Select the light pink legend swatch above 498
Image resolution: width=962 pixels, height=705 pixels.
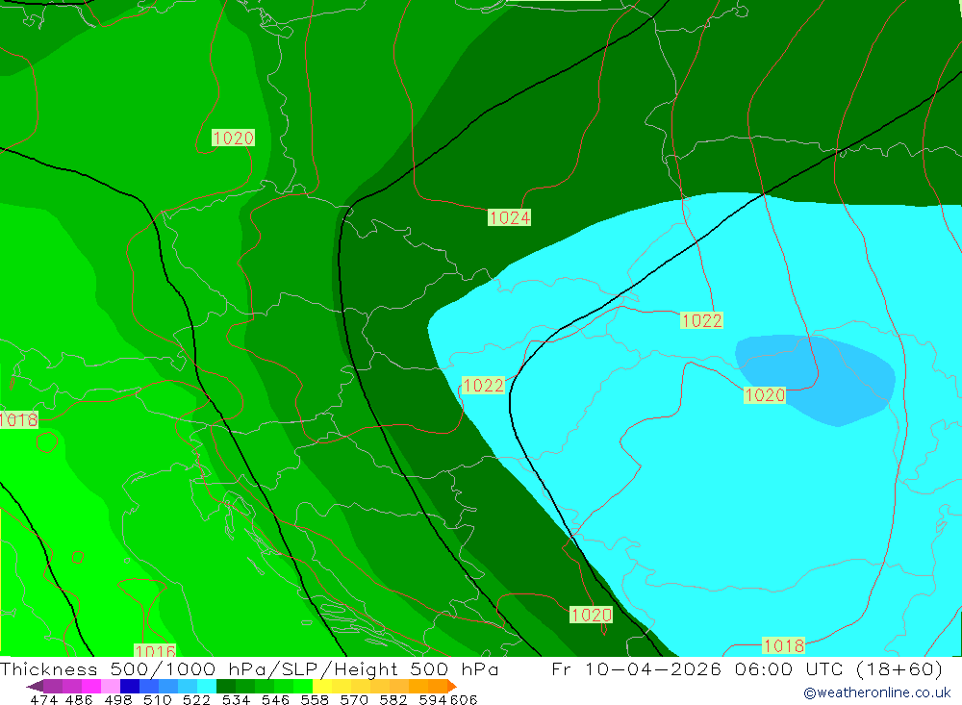(110, 686)
